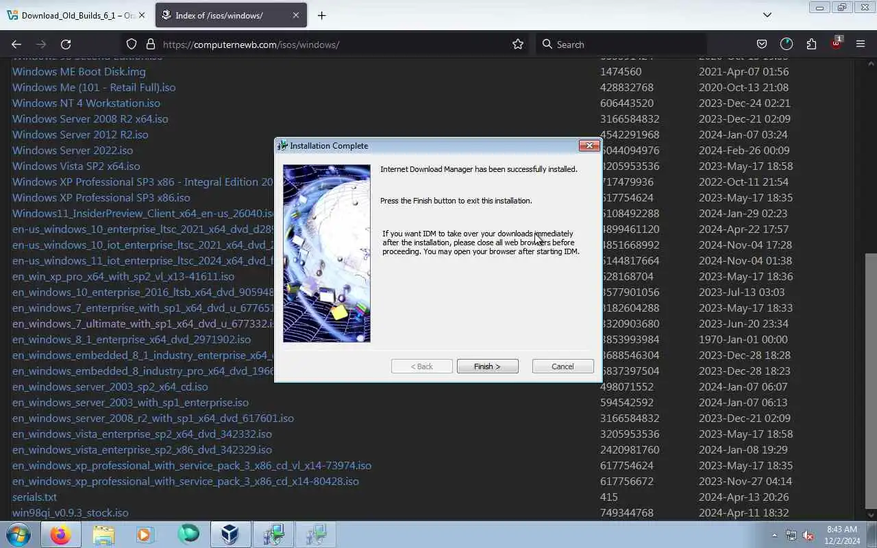View site padlock security info

[150, 44]
